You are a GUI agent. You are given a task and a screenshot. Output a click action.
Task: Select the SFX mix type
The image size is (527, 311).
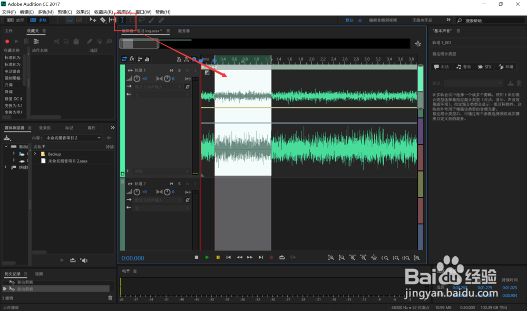coord(485,67)
